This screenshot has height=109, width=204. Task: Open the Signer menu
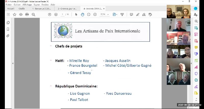(x=36, y=5)
